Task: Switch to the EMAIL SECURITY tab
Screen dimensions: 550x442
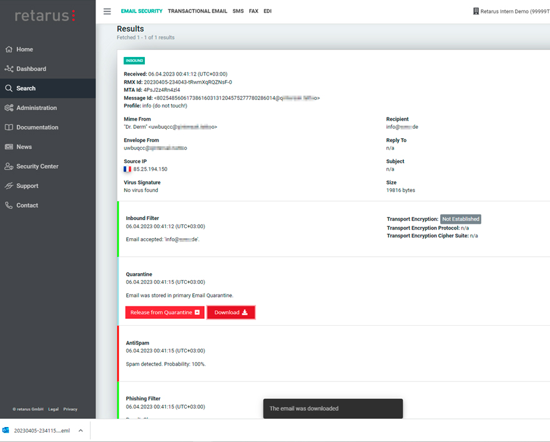Action: tap(142, 11)
